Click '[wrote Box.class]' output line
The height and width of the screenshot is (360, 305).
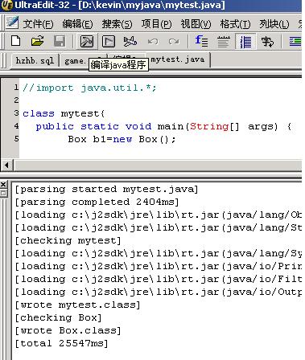[x=68, y=330]
